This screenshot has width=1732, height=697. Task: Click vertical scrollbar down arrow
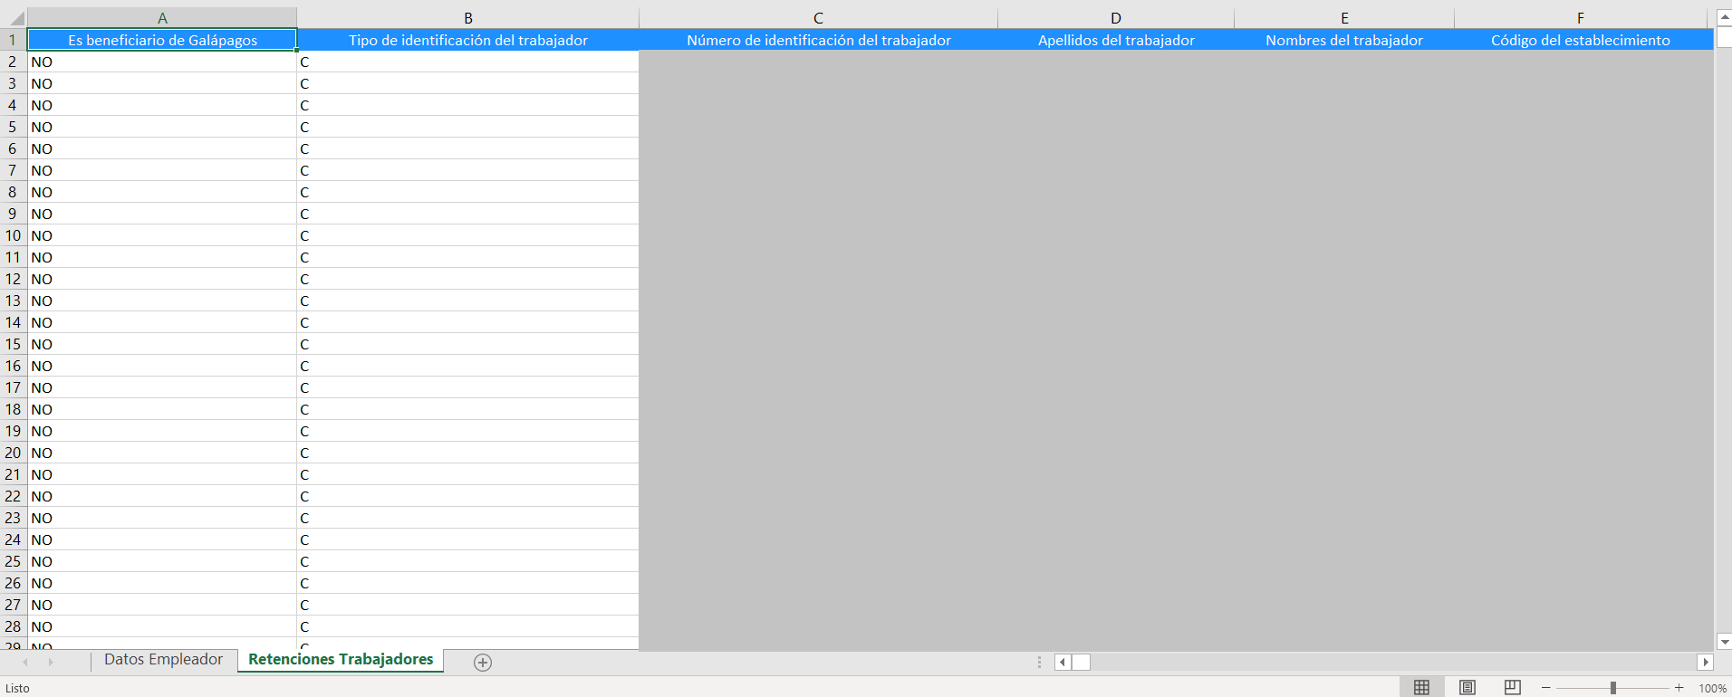click(x=1724, y=642)
